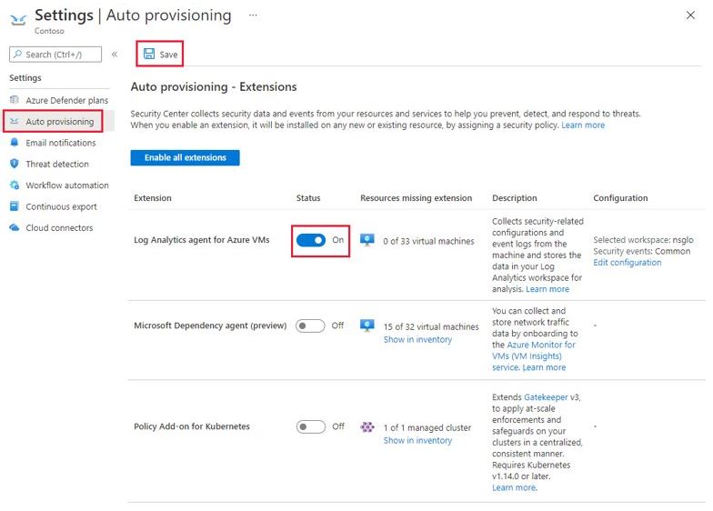
Task: Click the 15 of 32 virtual machines text
Action: (431, 327)
